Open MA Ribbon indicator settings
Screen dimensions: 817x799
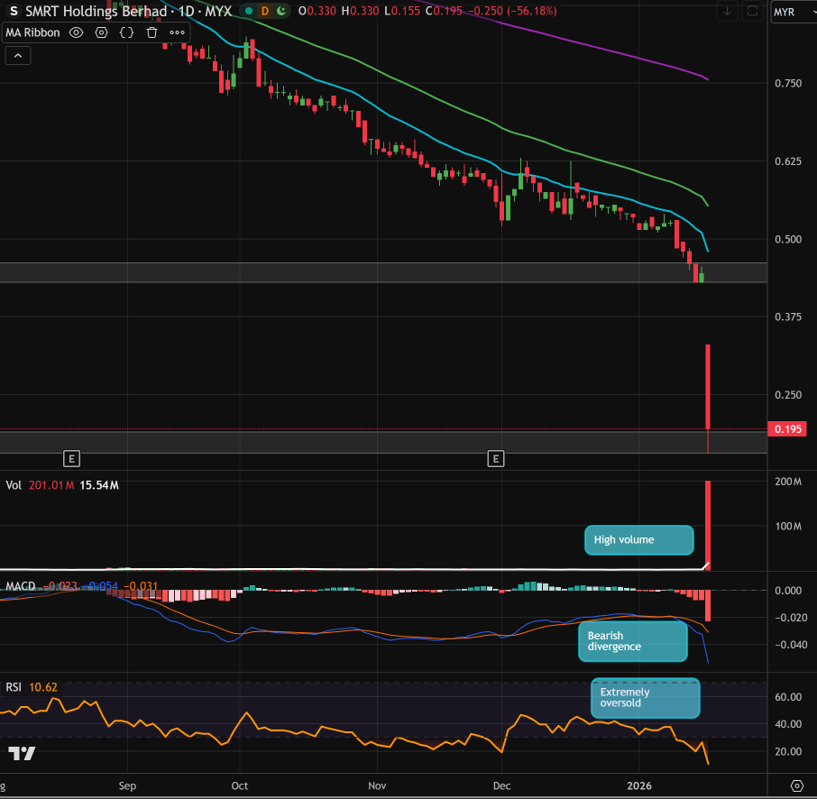[101, 32]
